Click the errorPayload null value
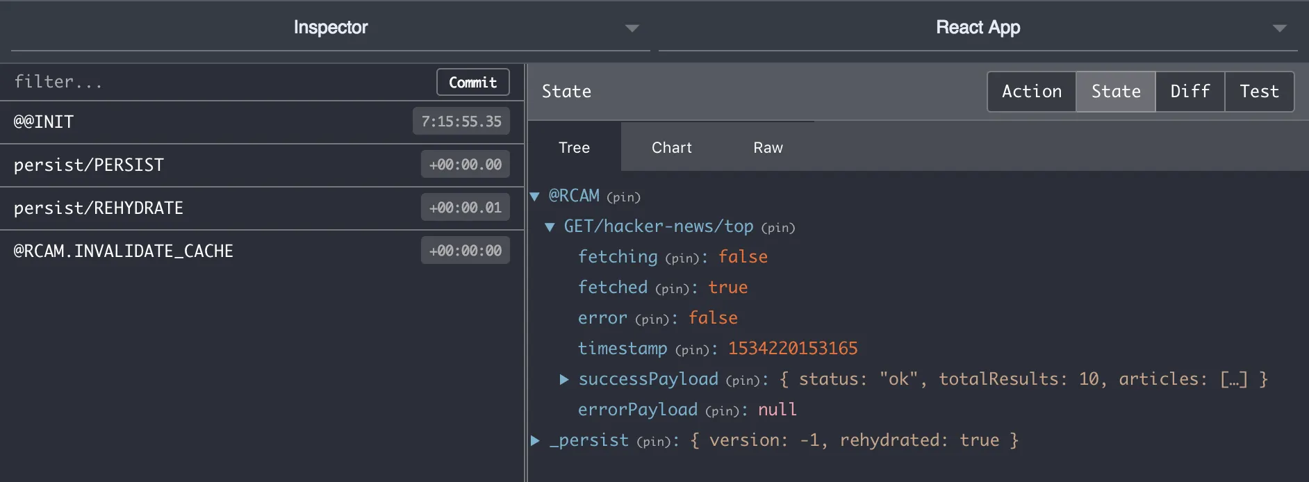 [777, 410]
